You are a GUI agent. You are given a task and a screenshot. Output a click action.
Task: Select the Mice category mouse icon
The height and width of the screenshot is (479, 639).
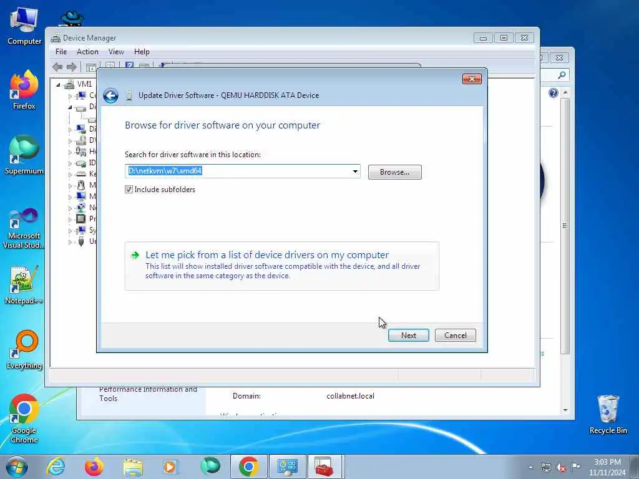point(81,185)
